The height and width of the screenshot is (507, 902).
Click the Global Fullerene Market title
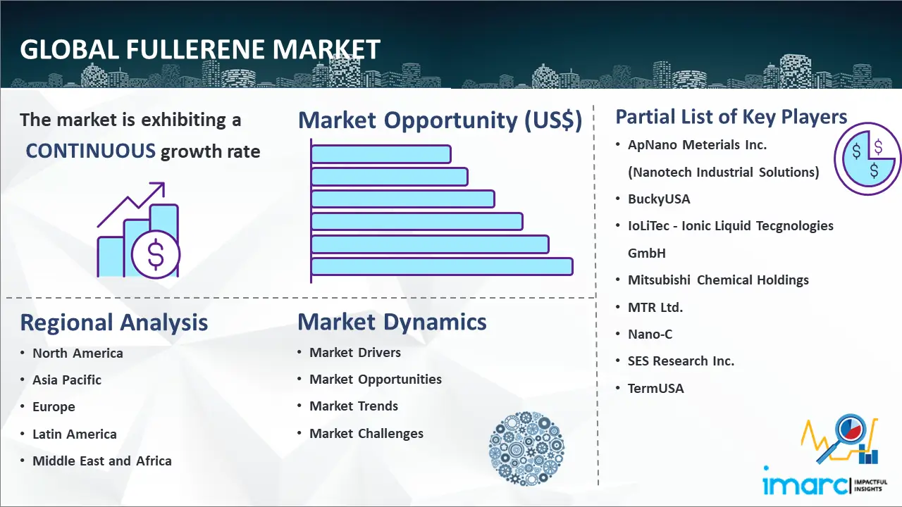200,50
